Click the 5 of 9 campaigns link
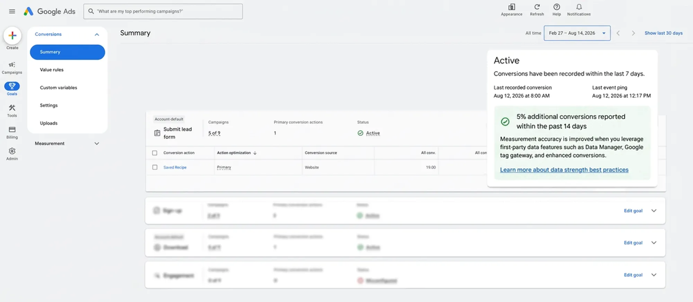 point(214,133)
